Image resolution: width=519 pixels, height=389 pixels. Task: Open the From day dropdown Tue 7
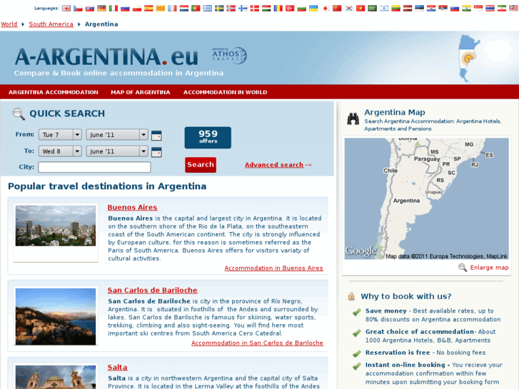[60, 135]
